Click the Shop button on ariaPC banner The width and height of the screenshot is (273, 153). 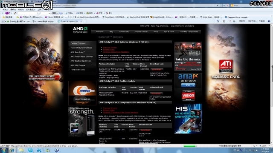[188, 85]
